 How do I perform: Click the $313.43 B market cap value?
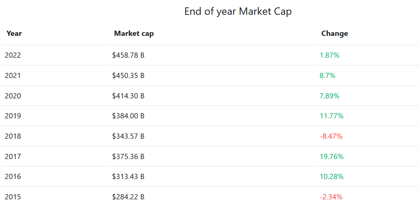128,177
